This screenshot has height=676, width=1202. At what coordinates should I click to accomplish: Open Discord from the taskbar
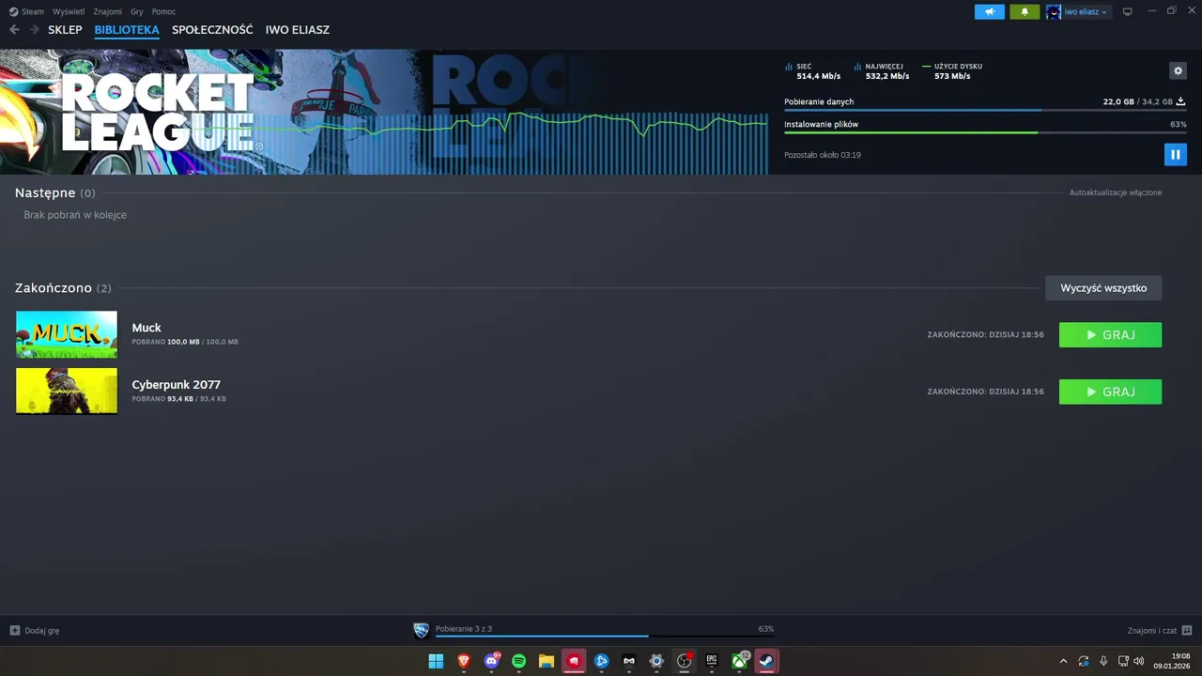(x=491, y=661)
